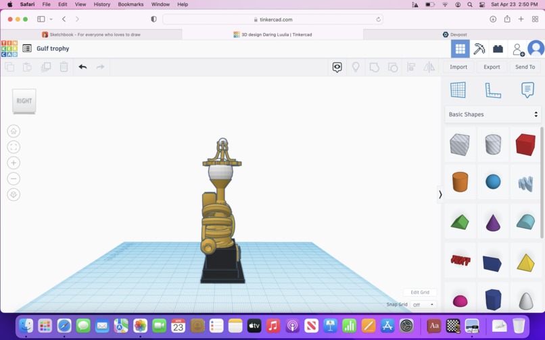545x340 pixels.
Task: Select the navy Polygon shape
Action: coord(493,299)
